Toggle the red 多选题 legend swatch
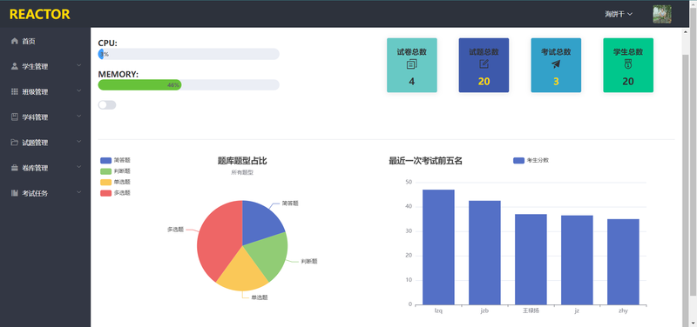Image resolution: width=697 pixels, height=327 pixels. tap(105, 193)
